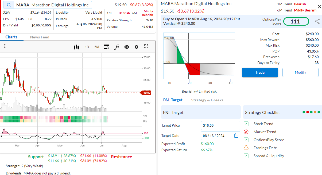Click the OptionsPlay Score 111 badge
The height and width of the screenshot is (175, 322).
296,21
